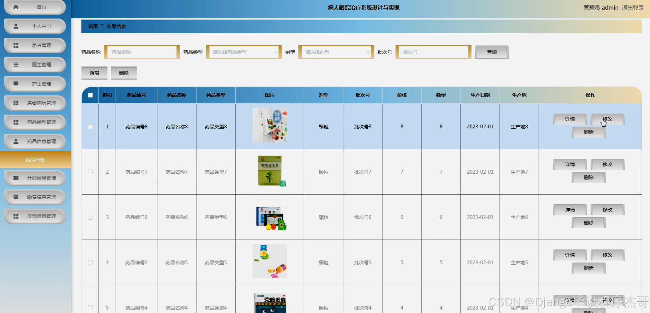The image size is (650, 313).
Task: Click the grid icon beside 患者管理
Action: [x=16, y=45]
